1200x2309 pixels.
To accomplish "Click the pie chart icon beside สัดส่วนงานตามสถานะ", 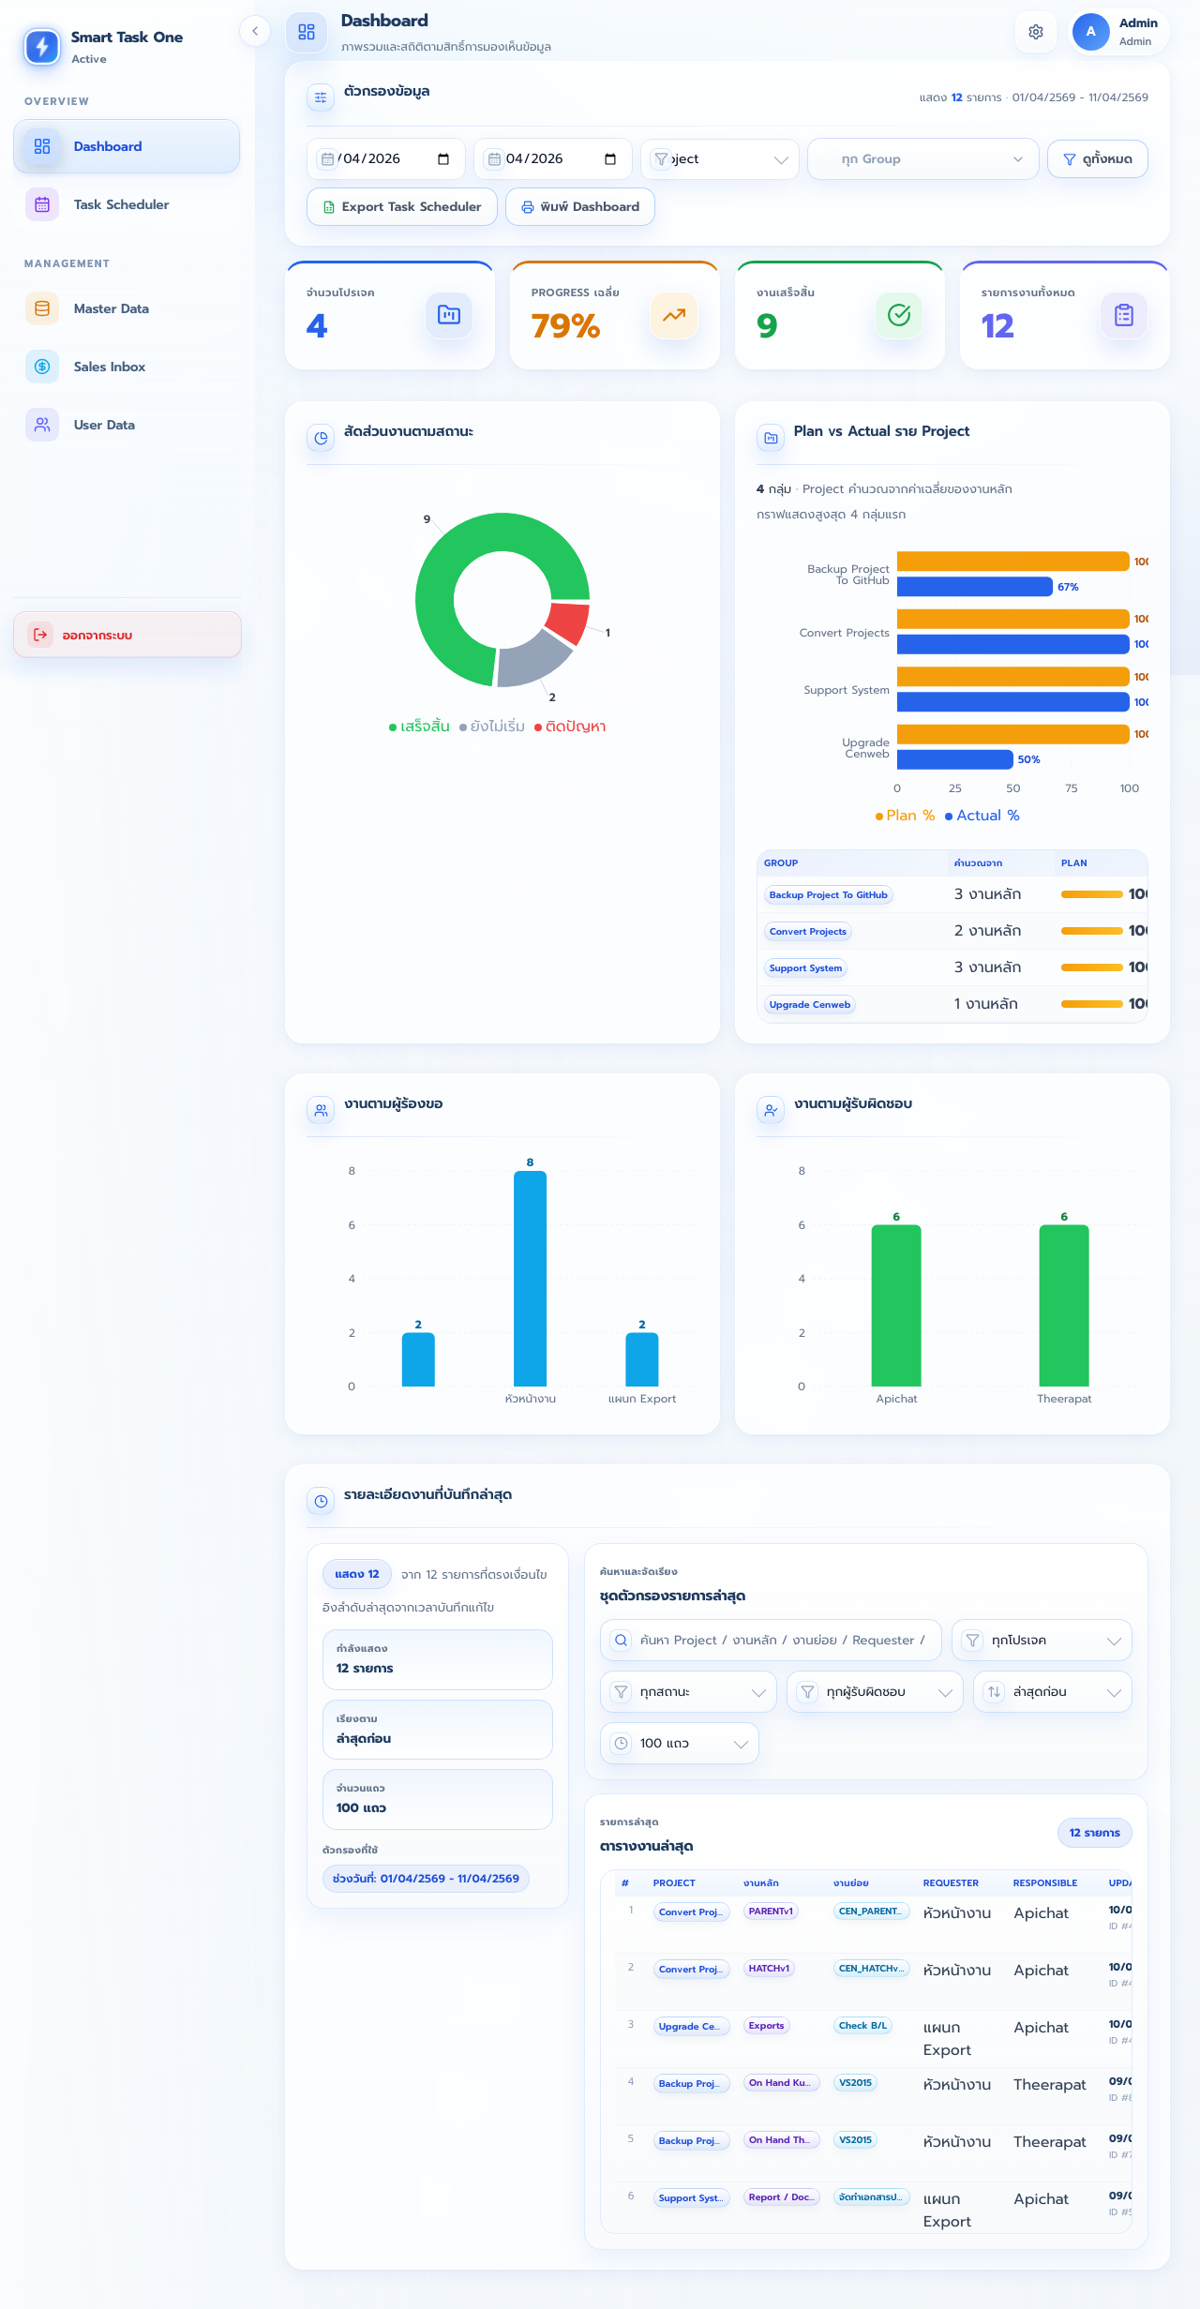I will pos(321,438).
